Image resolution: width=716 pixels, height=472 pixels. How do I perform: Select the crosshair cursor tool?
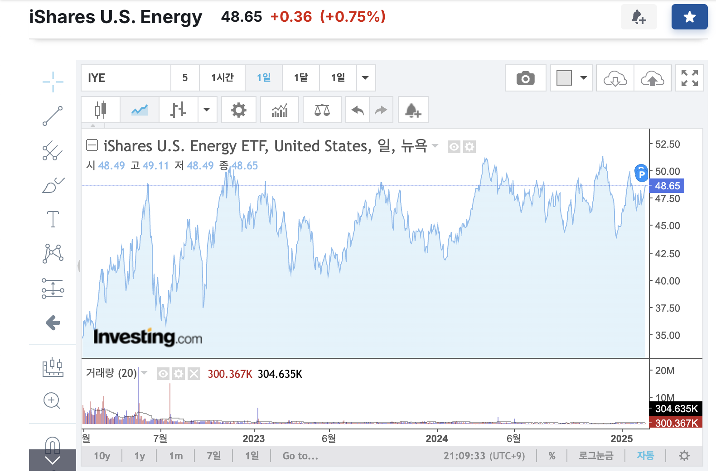pyautogui.click(x=53, y=82)
